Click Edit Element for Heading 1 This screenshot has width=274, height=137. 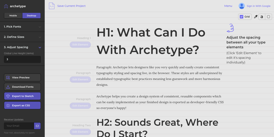(80, 45)
